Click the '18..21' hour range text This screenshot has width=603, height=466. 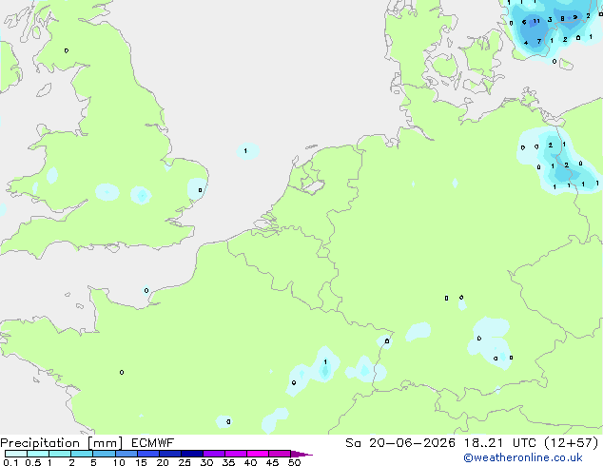483,443
